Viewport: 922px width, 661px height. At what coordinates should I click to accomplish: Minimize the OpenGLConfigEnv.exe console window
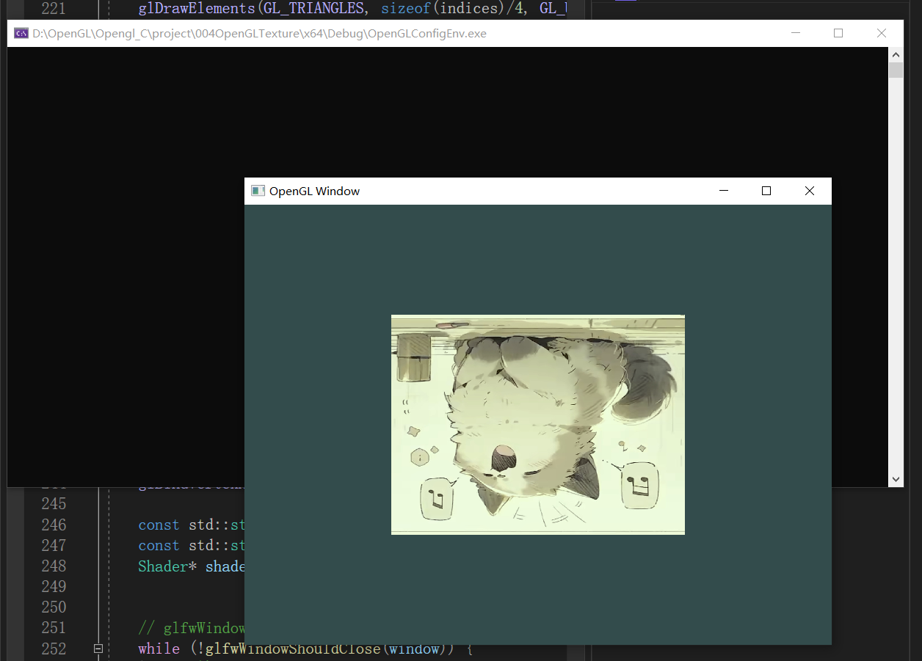point(796,33)
